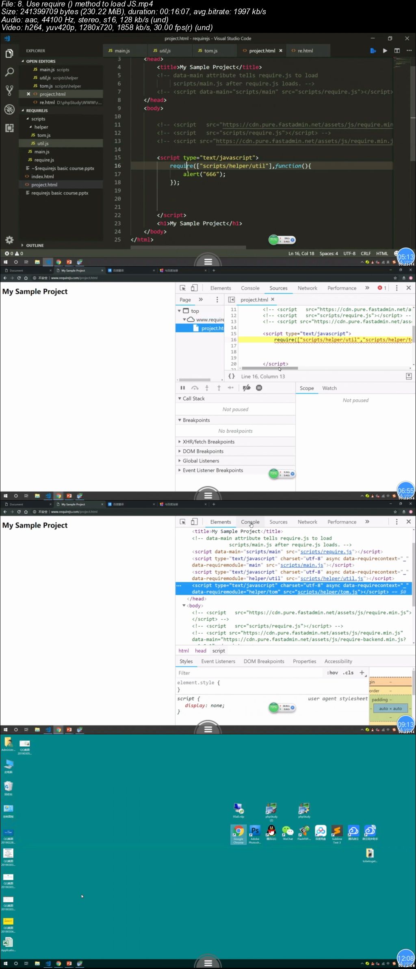Collapse the helper folder in VS Code explorer
This screenshot has width=416, height=969.
pos(31,127)
